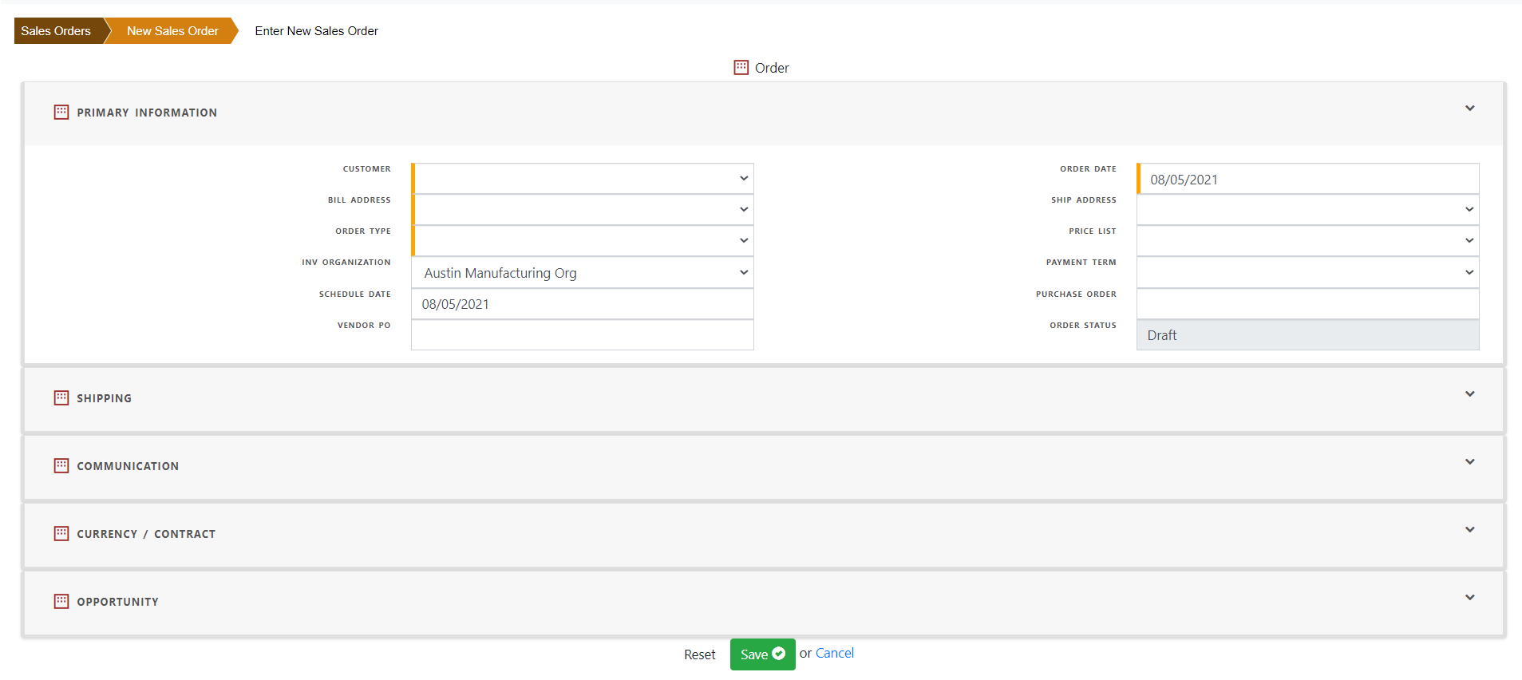Open the Bill Address dropdown
Screen dimensions: 1522x680
[x=583, y=210]
